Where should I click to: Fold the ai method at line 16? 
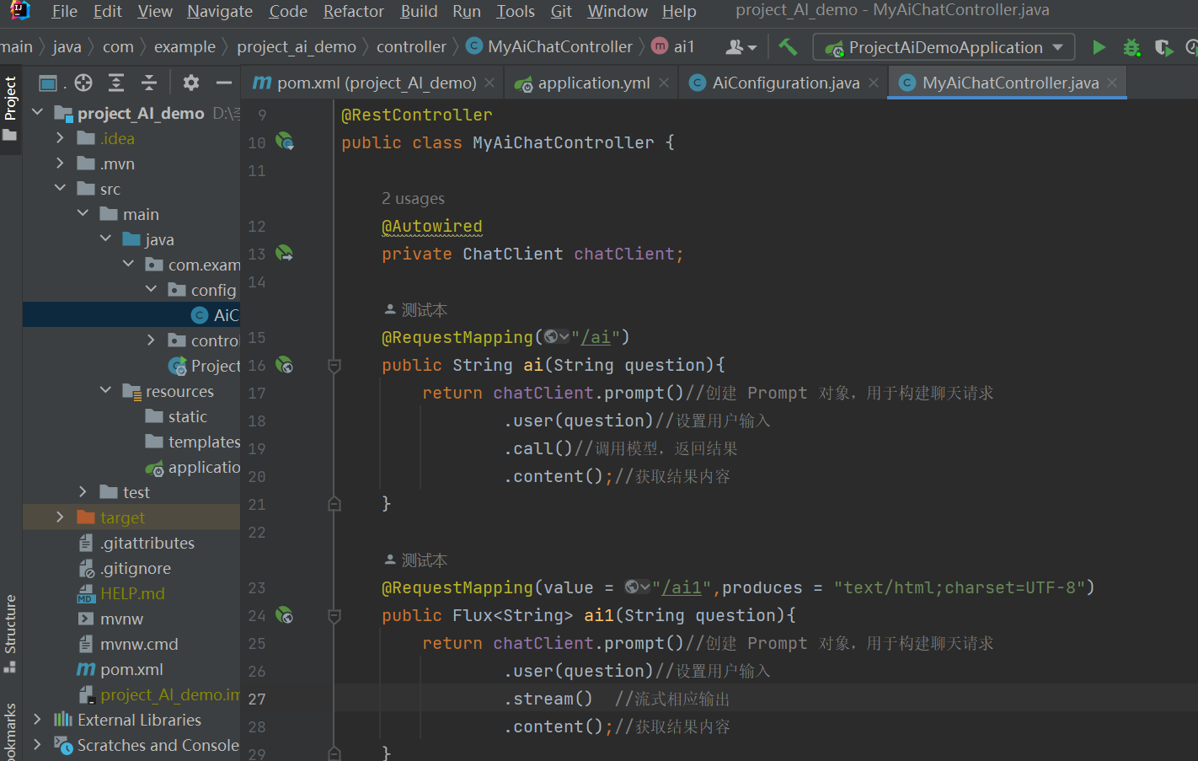334,366
